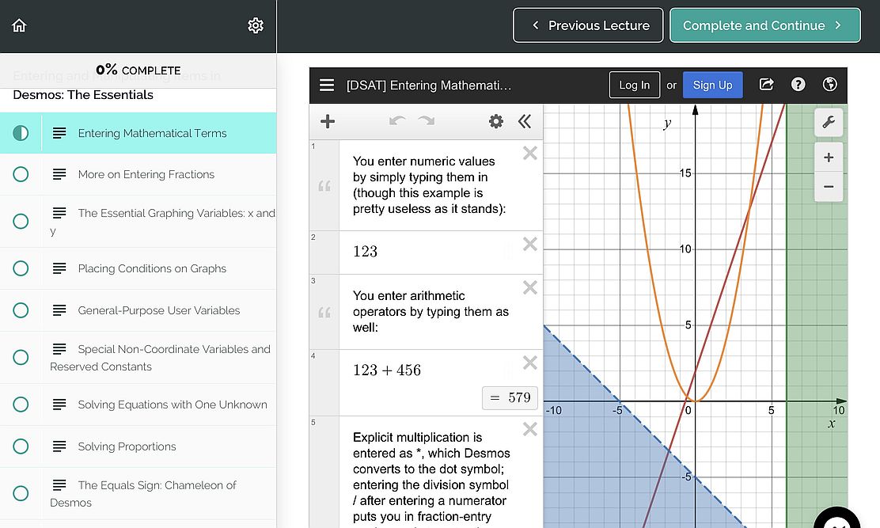
Task: Select note text about explicit multiplication
Action: (x=431, y=477)
